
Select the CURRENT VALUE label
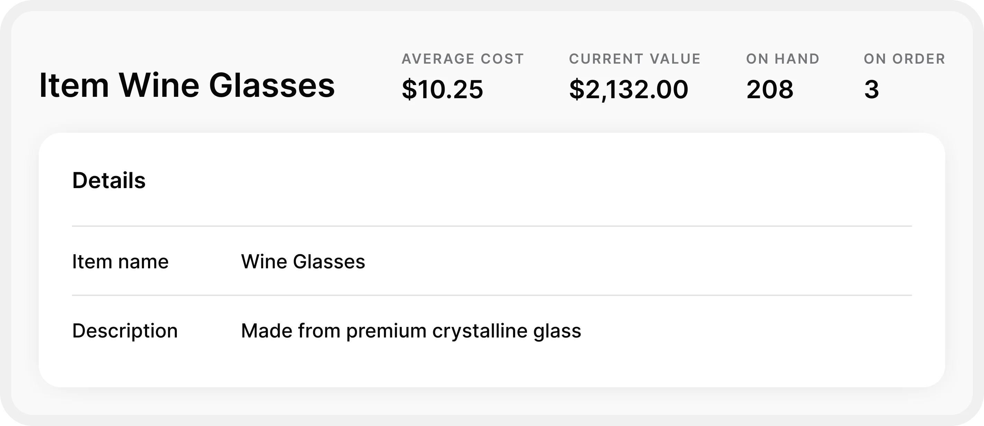(x=635, y=59)
